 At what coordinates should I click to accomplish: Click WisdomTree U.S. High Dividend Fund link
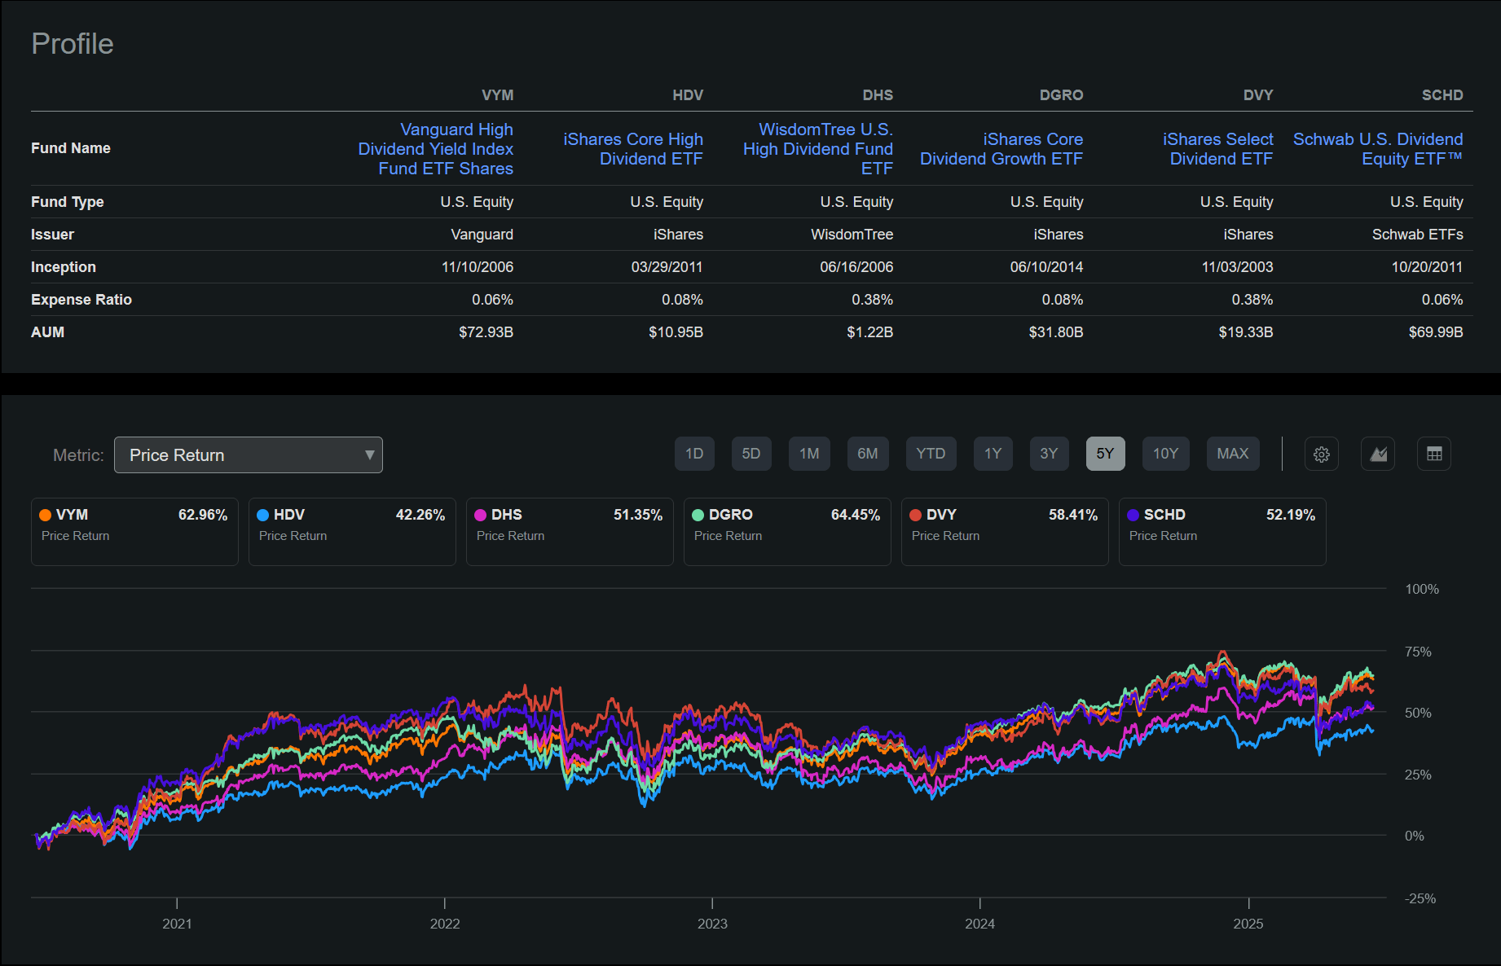(x=818, y=149)
